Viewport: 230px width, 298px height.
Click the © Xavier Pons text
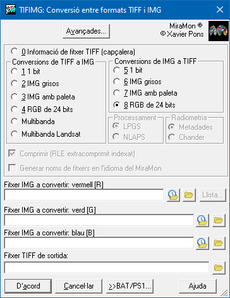pyautogui.click(x=182, y=34)
